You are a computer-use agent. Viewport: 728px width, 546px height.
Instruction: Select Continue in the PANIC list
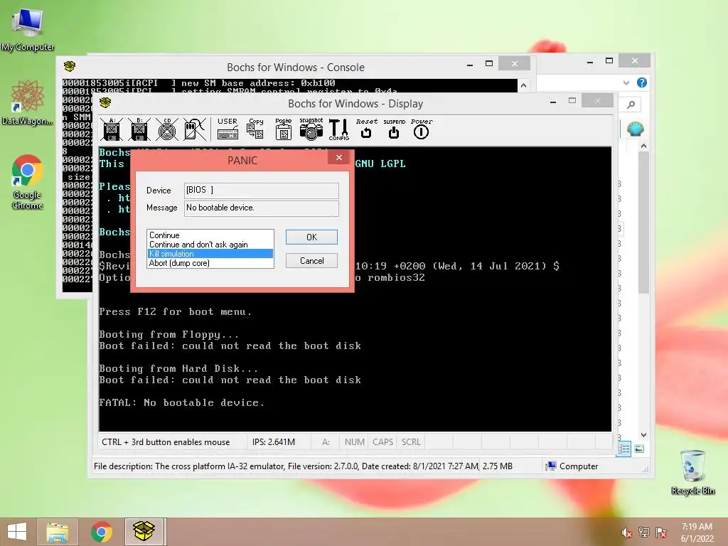pyautogui.click(x=210, y=235)
